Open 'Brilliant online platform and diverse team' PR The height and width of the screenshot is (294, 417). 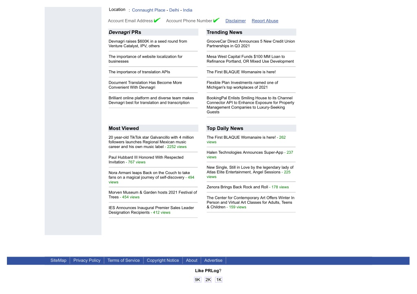coord(151,100)
